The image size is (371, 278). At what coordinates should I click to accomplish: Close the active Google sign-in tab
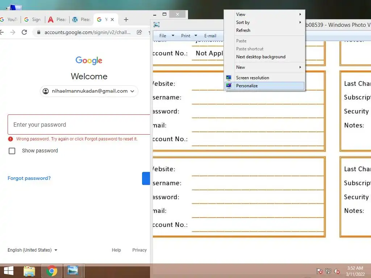[x=112, y=20]
